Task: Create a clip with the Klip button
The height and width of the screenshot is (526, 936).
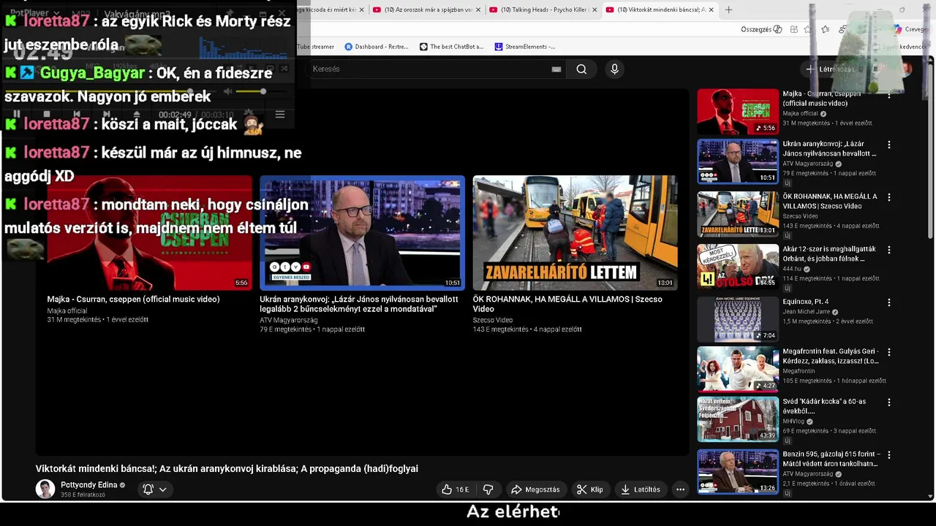Action: tap(589, 489)
